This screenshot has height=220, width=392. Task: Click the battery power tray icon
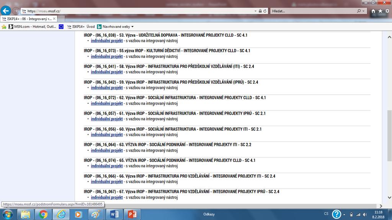351,215
